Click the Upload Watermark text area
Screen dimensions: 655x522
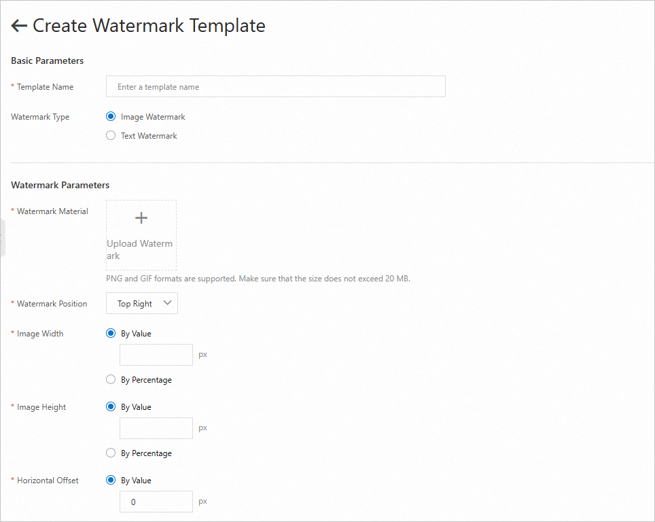140,249
